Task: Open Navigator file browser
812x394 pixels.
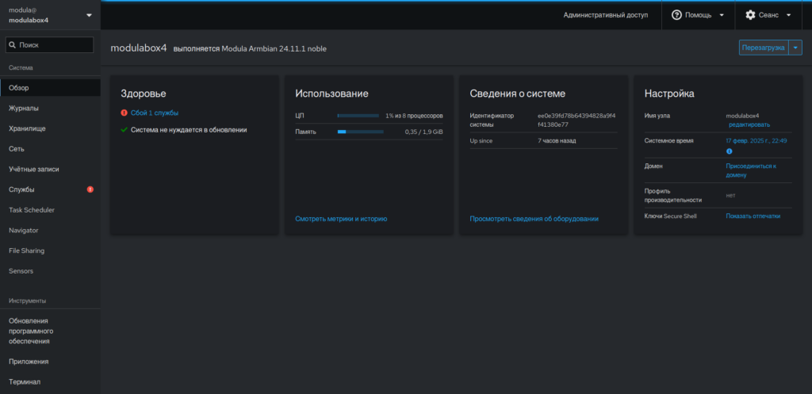Action: coord(50,231)
